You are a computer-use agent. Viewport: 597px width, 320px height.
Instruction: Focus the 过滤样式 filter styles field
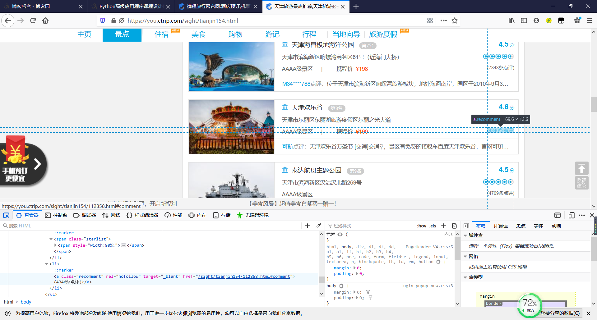370,226
